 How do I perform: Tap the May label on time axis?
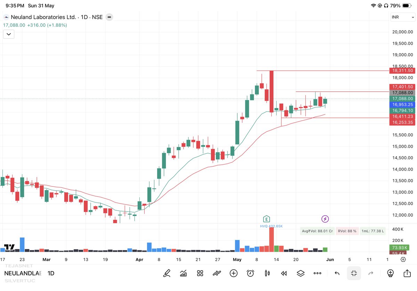click(x=237, y=259)
